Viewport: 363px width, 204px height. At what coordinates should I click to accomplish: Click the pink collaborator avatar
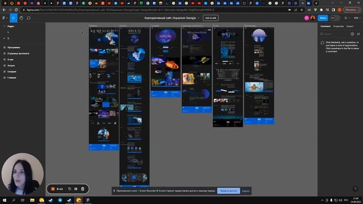pos(306,18)
